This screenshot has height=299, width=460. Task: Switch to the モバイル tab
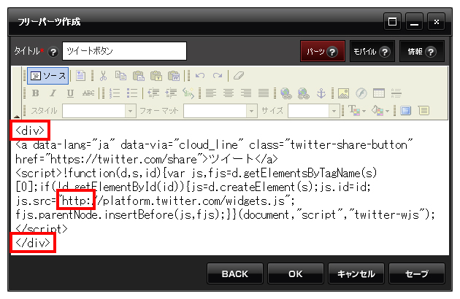tap(372, 52)
